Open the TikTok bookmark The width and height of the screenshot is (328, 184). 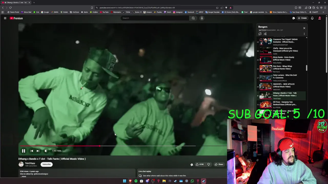coord(126,12)
